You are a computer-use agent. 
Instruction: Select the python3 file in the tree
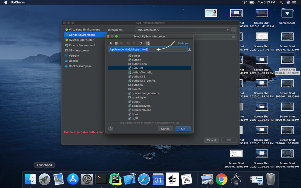[149, 68]
